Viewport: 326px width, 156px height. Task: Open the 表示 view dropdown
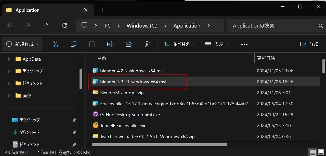click(217, 44)
